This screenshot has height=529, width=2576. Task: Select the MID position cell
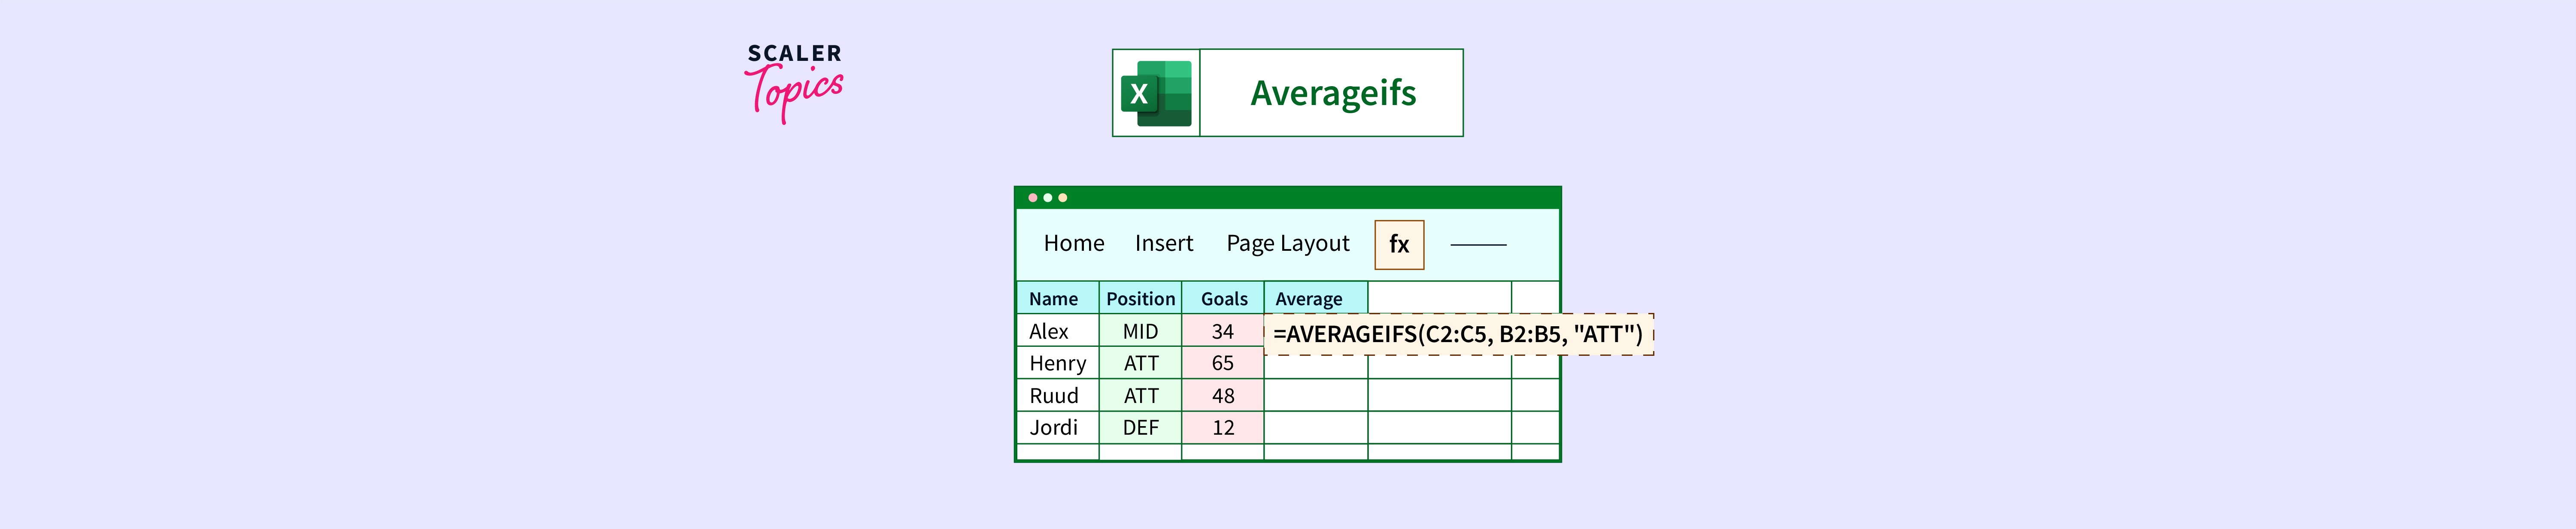tap(1140, 331)
